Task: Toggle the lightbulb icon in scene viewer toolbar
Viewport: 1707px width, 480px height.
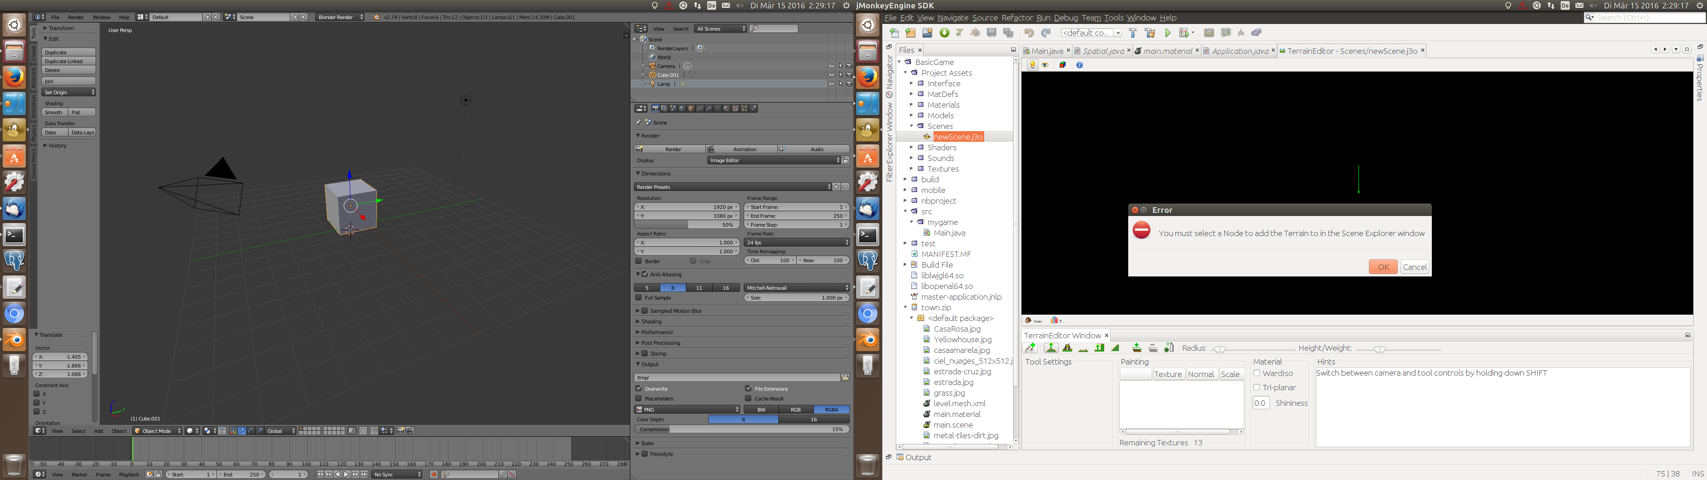Action: (1032, 65)
